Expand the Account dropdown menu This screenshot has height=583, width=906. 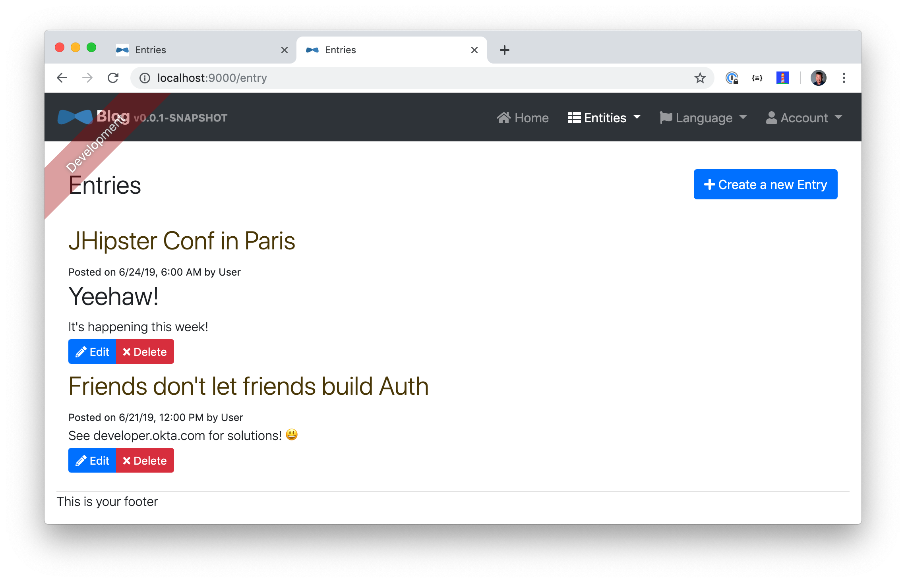(803, 118)
